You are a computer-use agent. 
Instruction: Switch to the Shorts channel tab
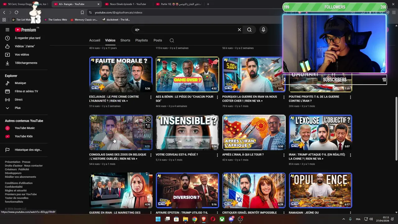pos(125,40)
